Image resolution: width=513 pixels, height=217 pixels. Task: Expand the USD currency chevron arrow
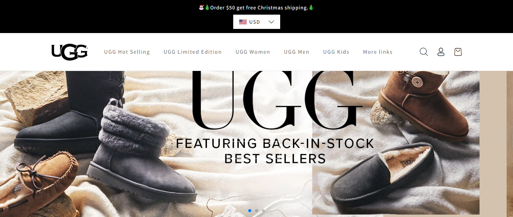pyautogui.click(x=272, y=22)
